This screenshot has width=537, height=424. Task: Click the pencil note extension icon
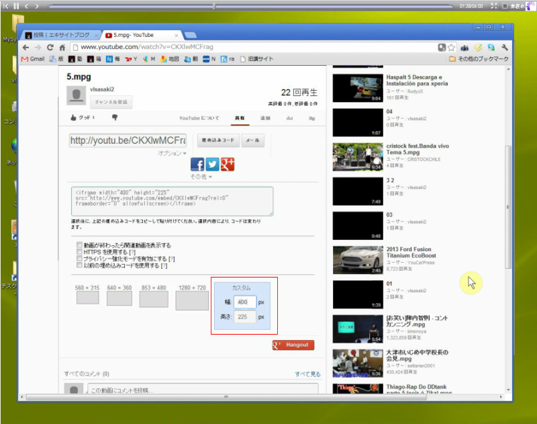coord(478,47)
